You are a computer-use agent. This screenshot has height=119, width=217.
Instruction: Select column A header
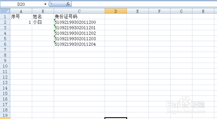(x=21, y=11)
